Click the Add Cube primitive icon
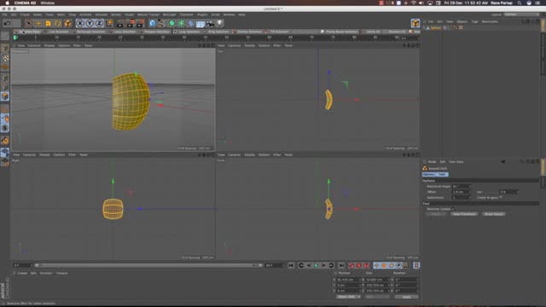Image resolution: width=546 pixels, height=307 pixels. click(153, 23)
